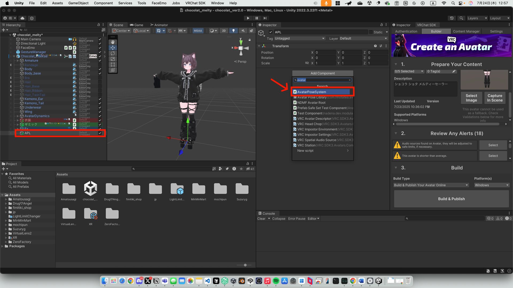
Task: Click the Build & Publish button
Action: (451, 199)
